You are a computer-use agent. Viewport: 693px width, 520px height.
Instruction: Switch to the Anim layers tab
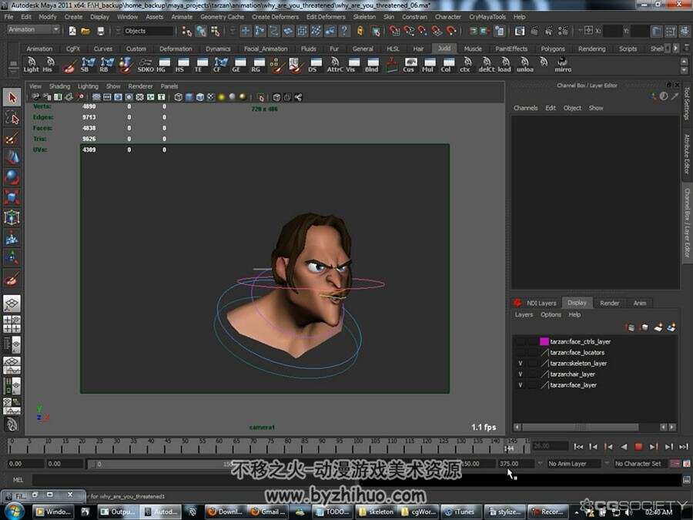pyautogui.click(x=640, y=303)
